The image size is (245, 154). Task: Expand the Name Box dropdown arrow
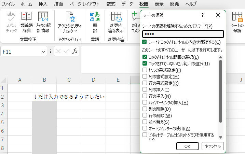click(x=43, y=52)
